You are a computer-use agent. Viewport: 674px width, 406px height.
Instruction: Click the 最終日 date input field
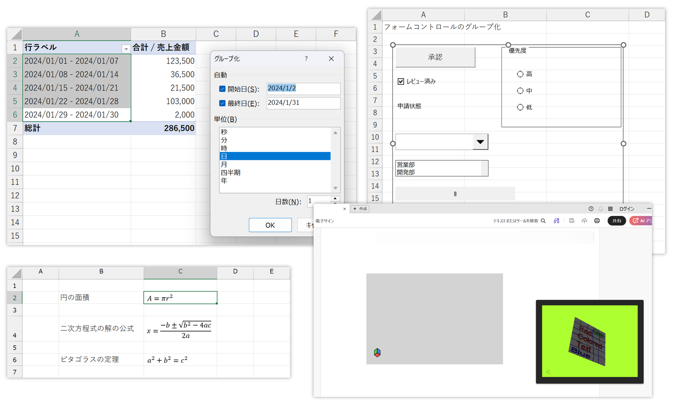pos(303,103)
